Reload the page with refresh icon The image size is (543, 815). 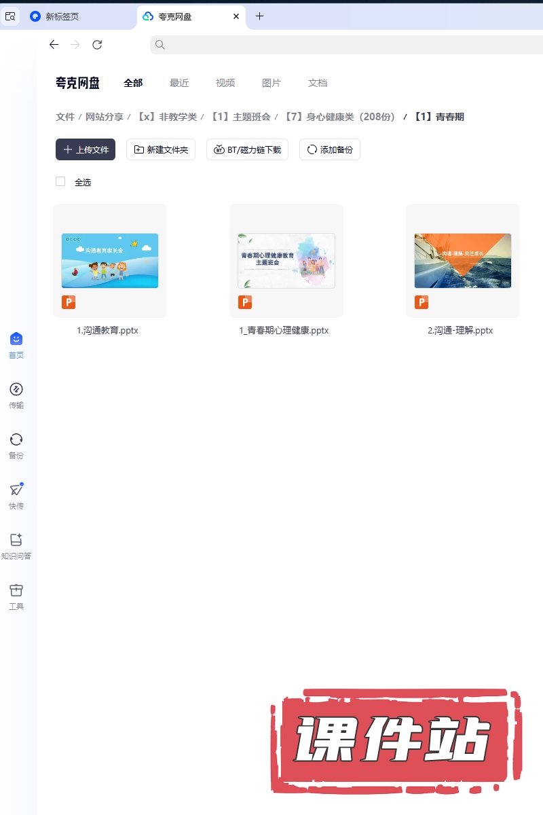pos(97,45)
